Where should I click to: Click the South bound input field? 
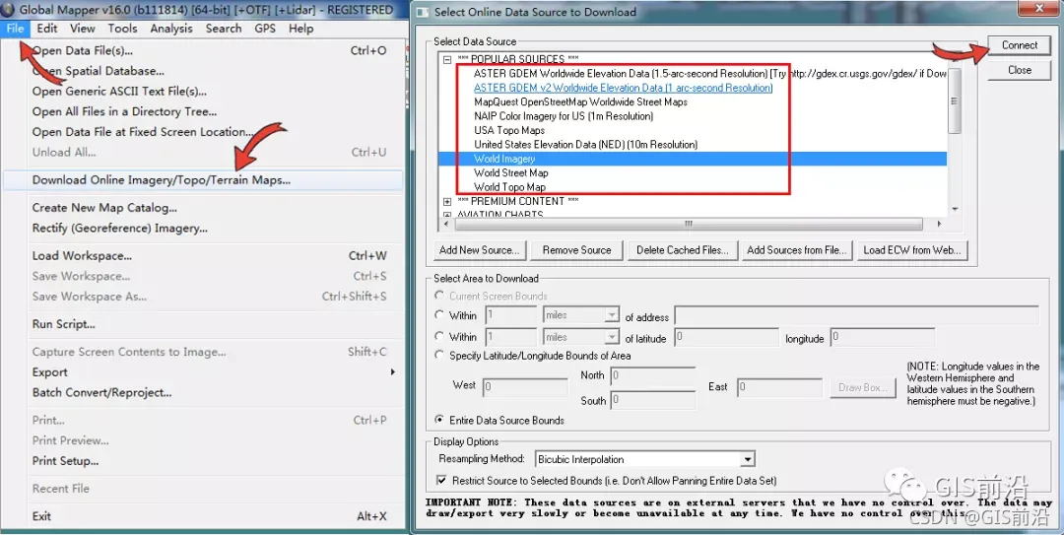pyautogui.click(x=653, y=400)
